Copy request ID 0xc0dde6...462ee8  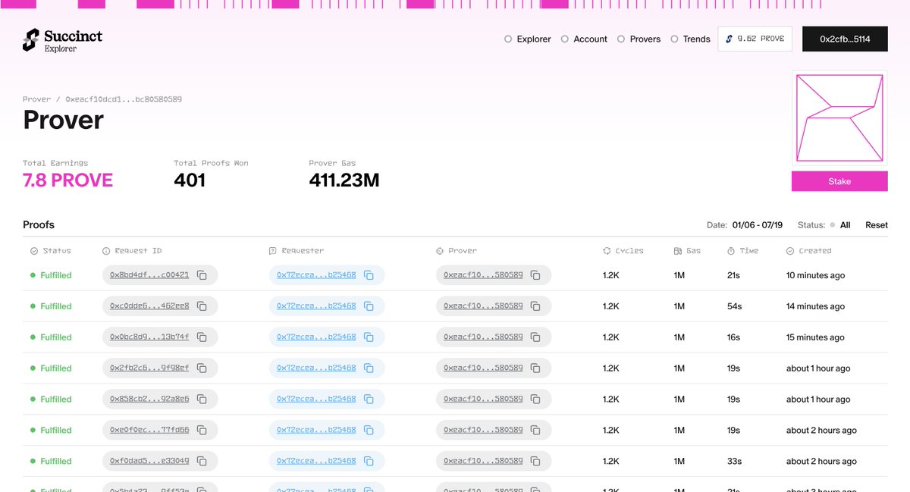click(202, 306)
